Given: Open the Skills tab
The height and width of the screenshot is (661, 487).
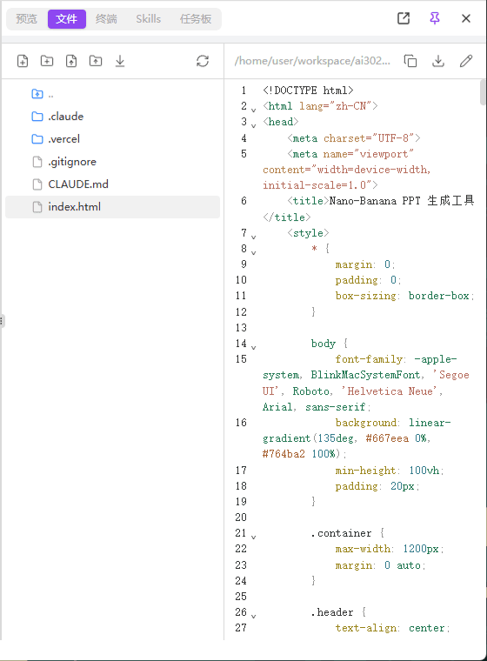Looking at the screenshot, I should [149, 19].
